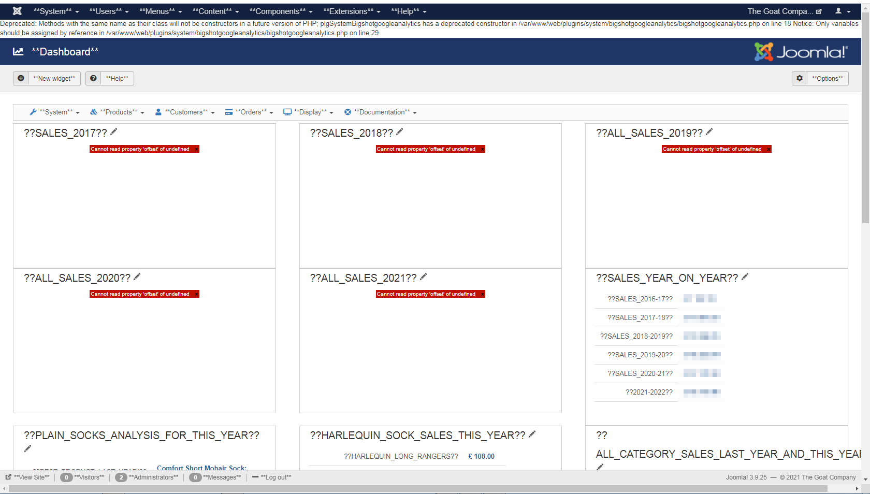Edit the ??SALES_YEAR_ON_YEAR?? widget via pencil
The image size is (870, 494).
click(x=745, y=277)
